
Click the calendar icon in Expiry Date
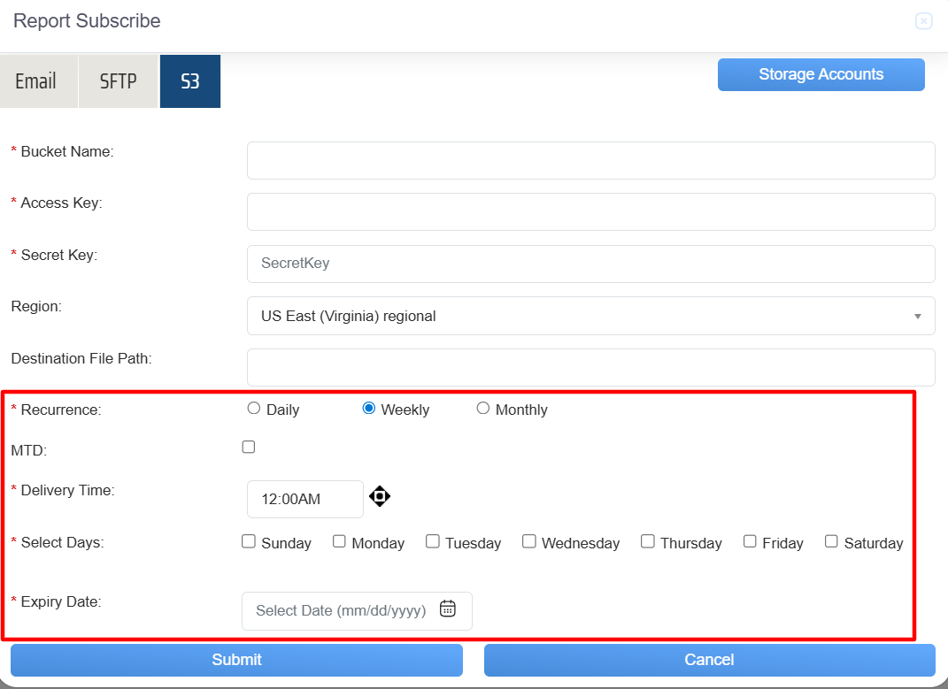(x=448, y=609)
